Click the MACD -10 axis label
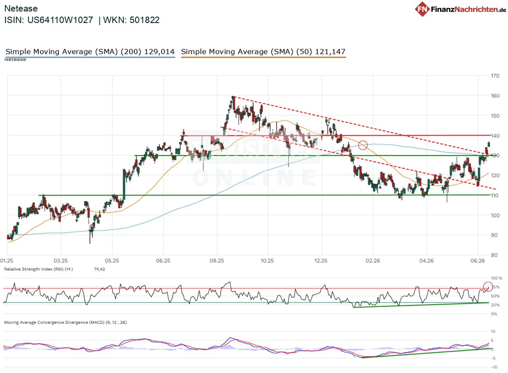Screen dimensions: 508x373 494,367
